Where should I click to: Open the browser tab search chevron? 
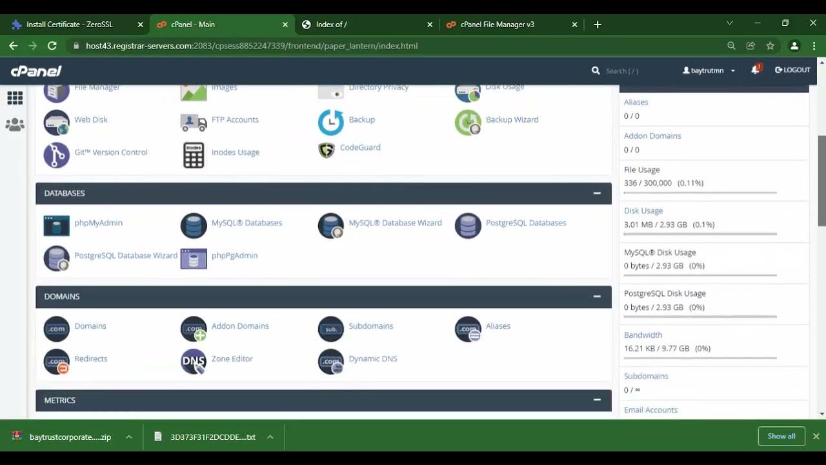click(730, 23)
